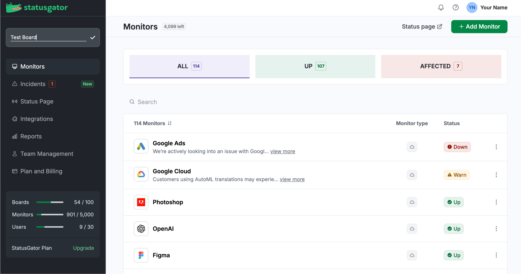Open the Reports section
Image resolution: width=521 pixels, height=274 pixels.
click(x=31, y=136)
